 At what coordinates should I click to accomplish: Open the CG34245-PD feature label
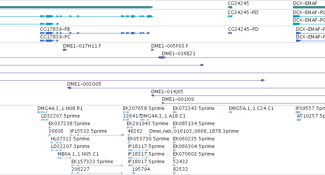pos(243,29)
